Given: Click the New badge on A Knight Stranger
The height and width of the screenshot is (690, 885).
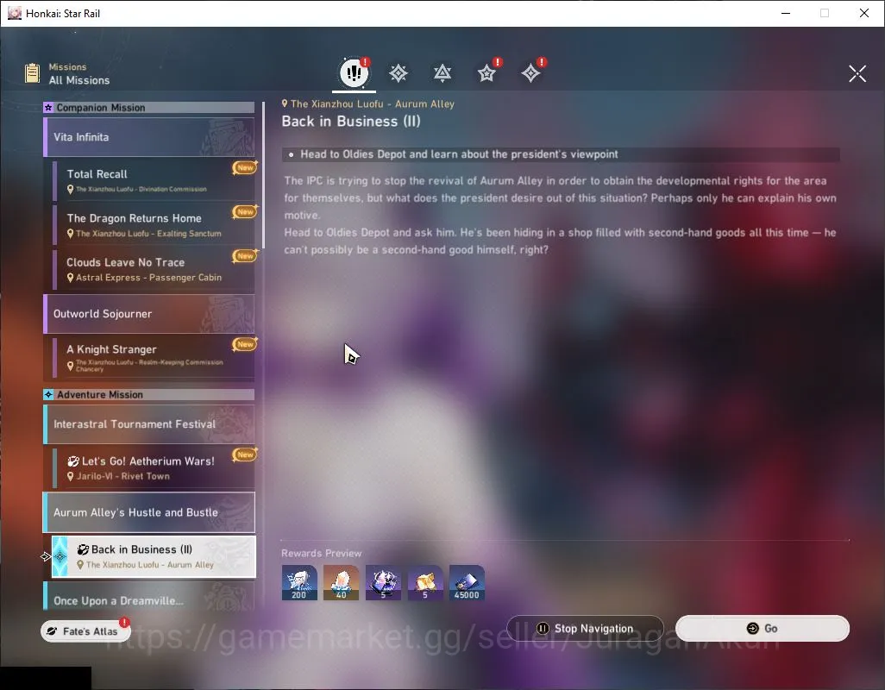Looking at the screenshot, I should pos(245,343).
